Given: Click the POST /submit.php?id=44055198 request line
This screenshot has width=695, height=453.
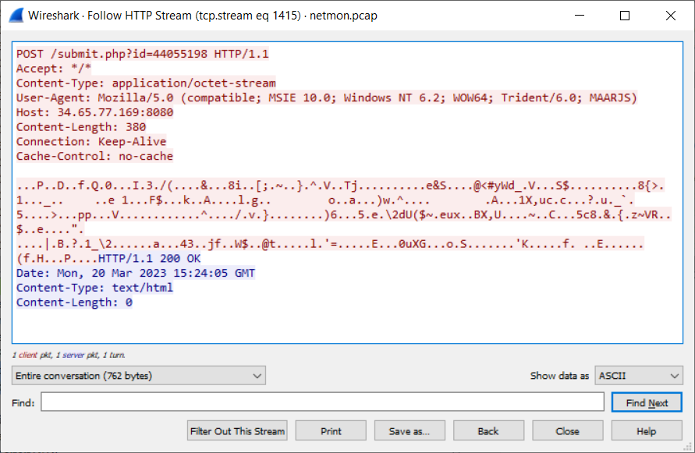Looking at the screenshot, I should [x=143, y=54].
